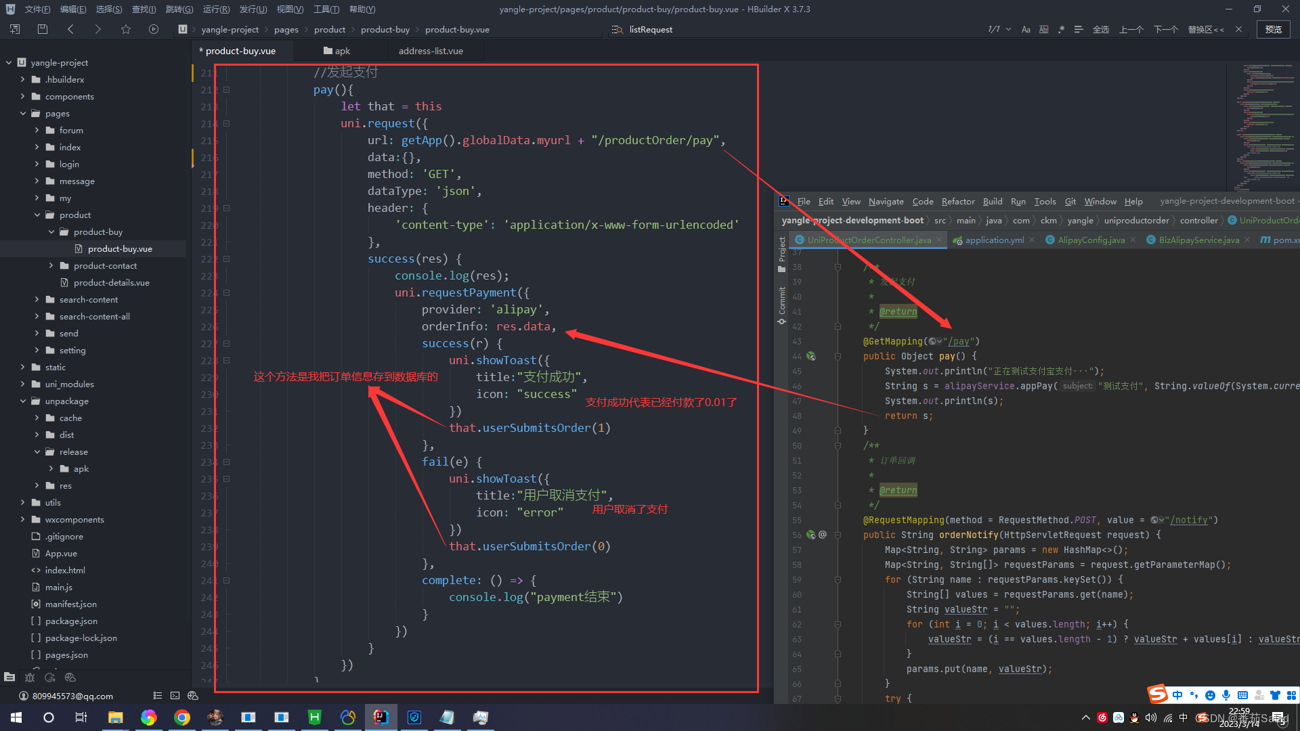Switch to AlipayConfig.java tab in IntelliJ
The image size is (1300, 731).
point(1091,240)
